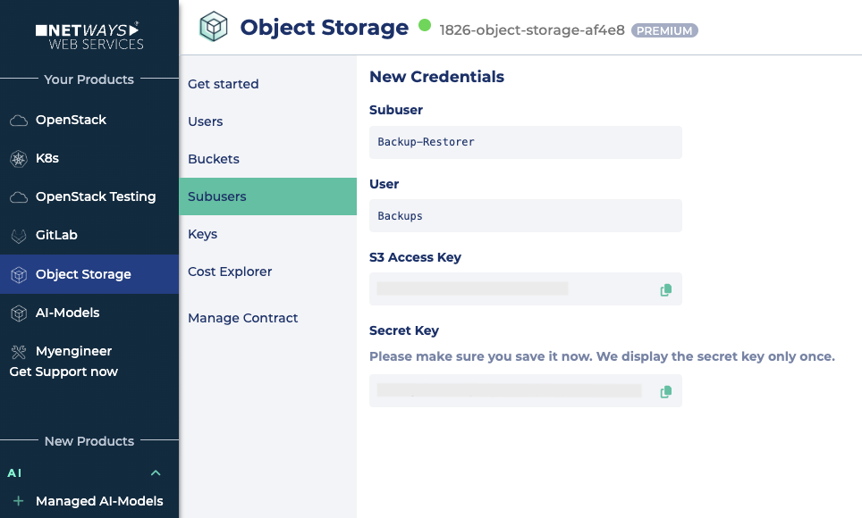Copy the S3 Access Key

tap(665, 289)
